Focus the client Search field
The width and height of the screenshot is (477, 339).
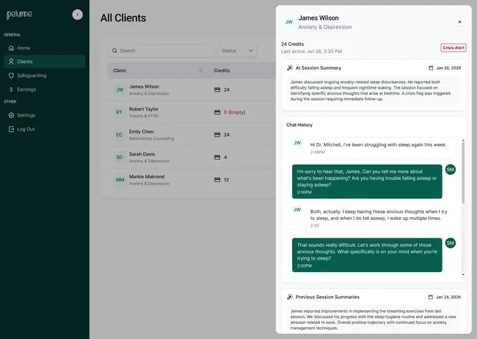(x=161, y=51)
